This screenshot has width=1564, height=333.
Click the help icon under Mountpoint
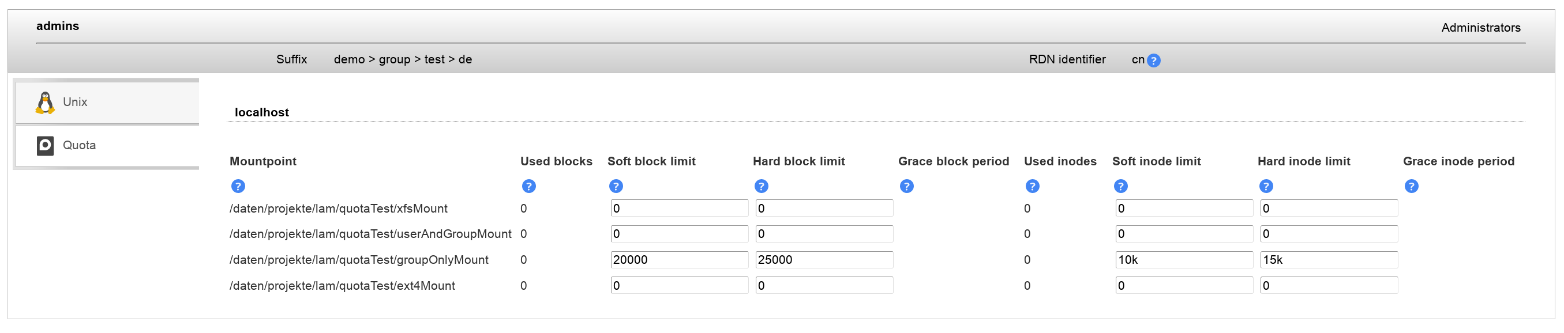pos(238,186)
